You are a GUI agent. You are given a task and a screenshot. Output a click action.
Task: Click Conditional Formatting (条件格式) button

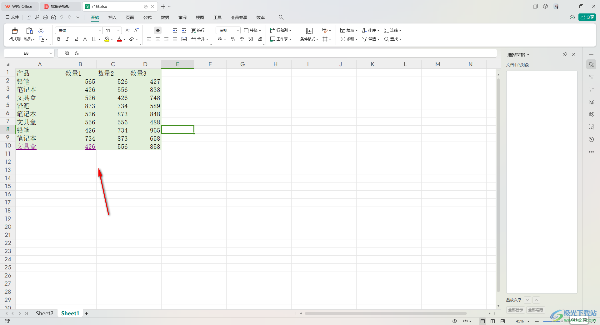(309, 34)
